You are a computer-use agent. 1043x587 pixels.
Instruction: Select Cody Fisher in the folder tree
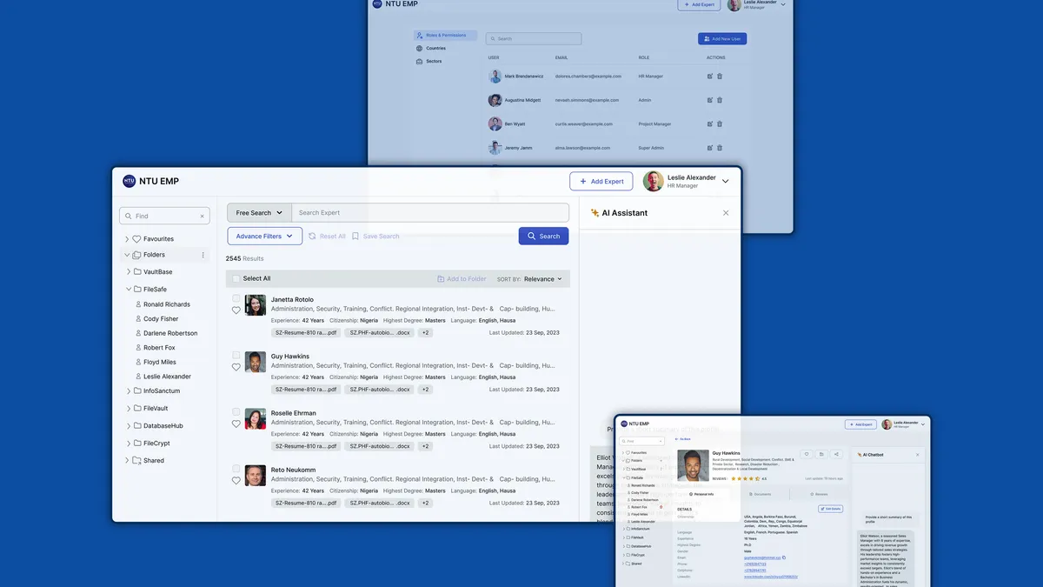pos(156,319)
